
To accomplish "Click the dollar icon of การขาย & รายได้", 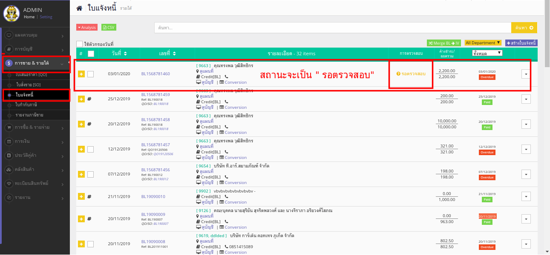I will click(x=9, y=63).
